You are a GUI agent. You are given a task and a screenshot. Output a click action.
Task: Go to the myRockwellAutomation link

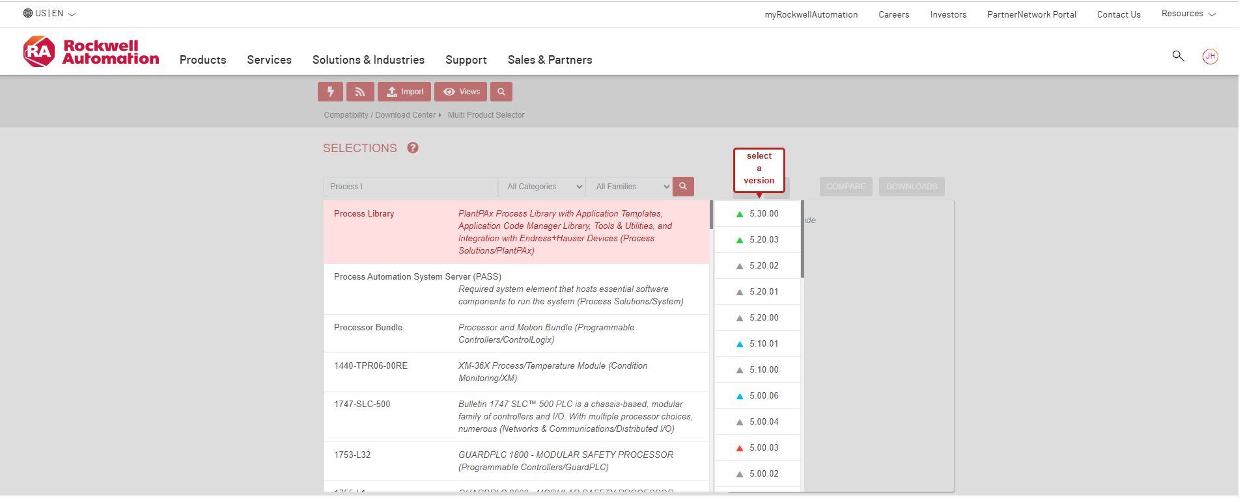811,14
